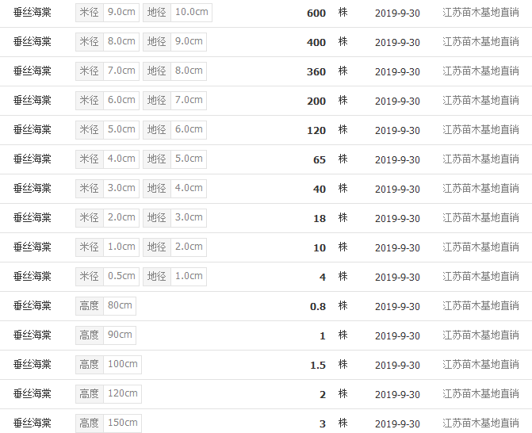
Task: Open supplier link in the 0.5cm row
Action: [x=480, y=277]
